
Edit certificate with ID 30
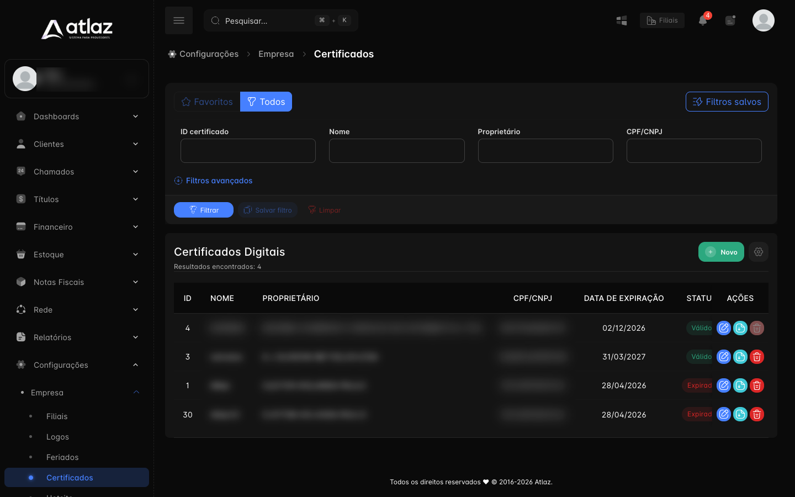pyautogui.click(x=724, y=414)
